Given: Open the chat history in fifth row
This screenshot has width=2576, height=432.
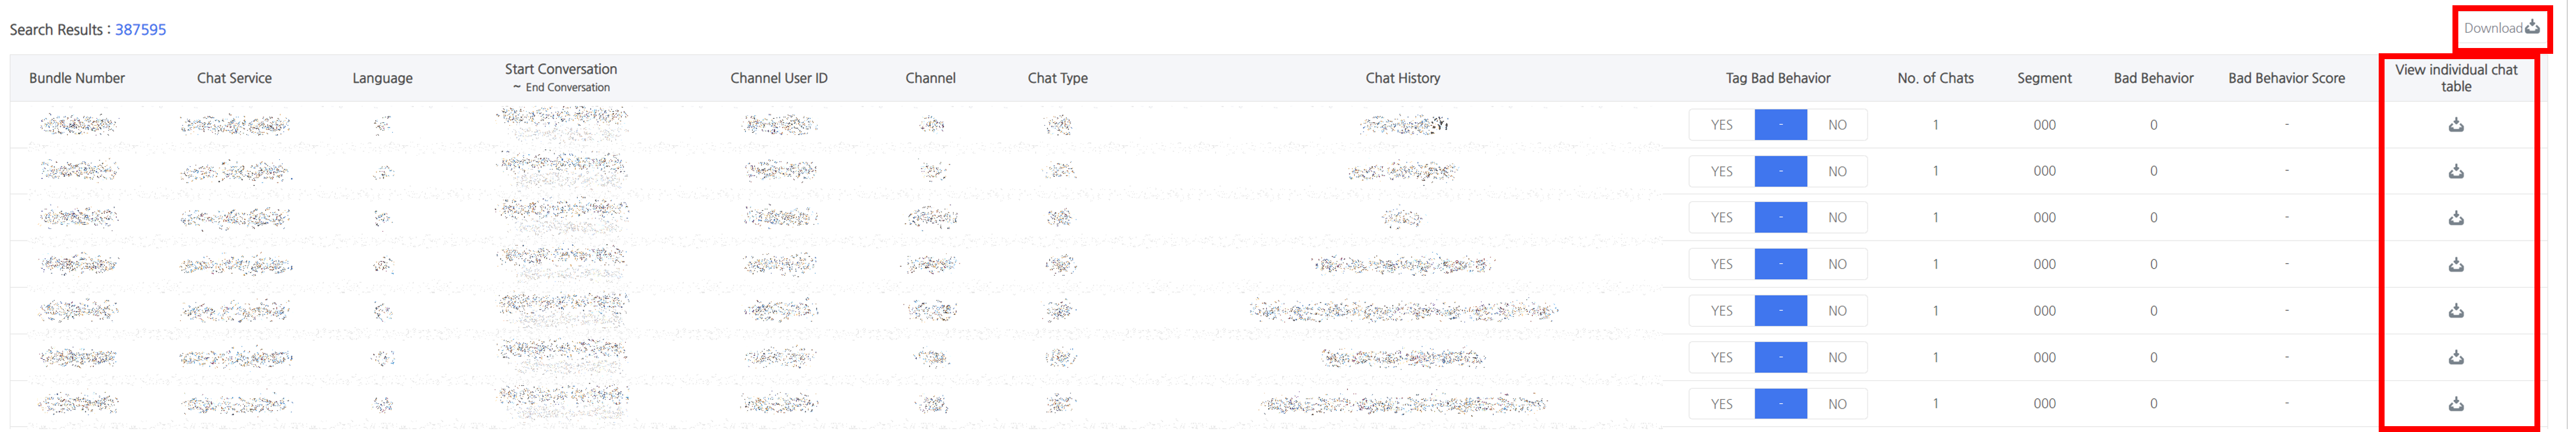Looking at the screenshot, I should coord(1403,311).
